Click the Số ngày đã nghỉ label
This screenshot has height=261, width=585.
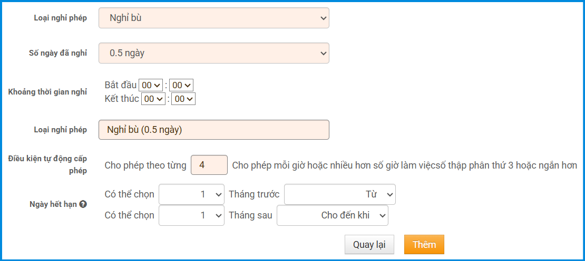[57, 53]
